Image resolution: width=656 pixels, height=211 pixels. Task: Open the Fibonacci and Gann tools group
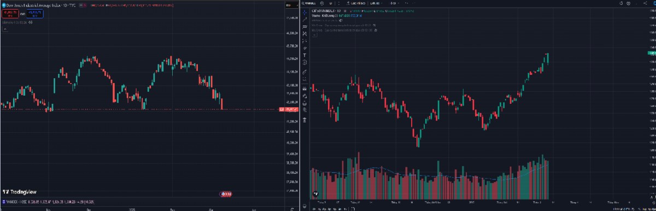point(304,26)
